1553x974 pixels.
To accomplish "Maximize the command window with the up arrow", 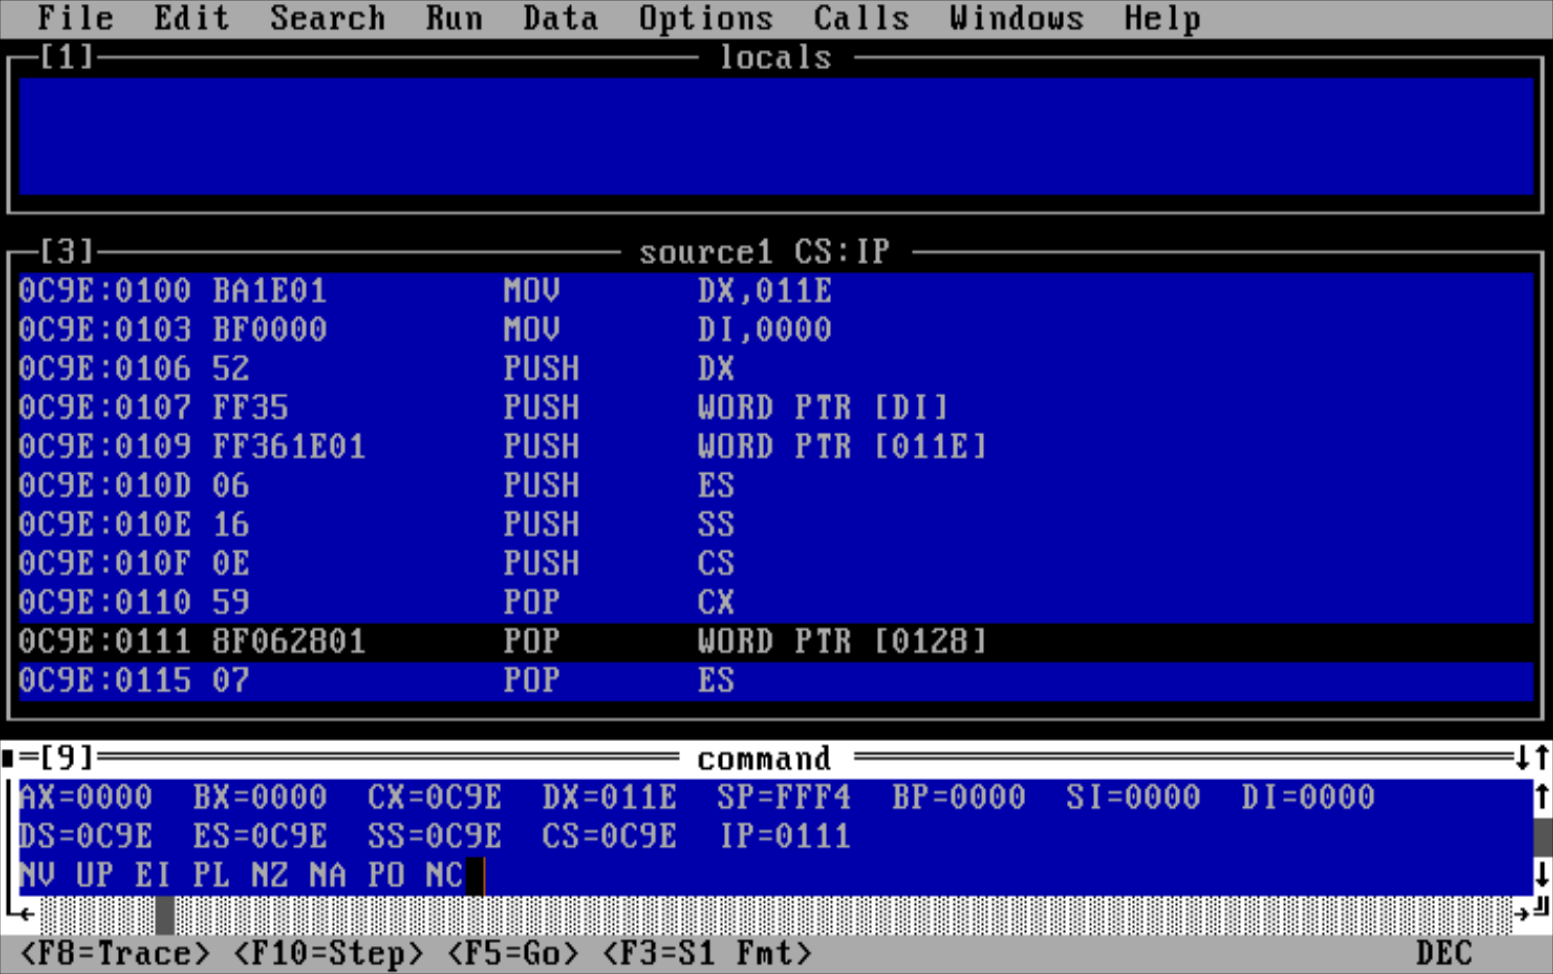I will (1542, 757).
